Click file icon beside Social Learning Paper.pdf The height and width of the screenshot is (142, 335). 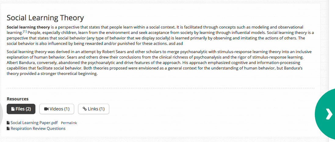8,123
